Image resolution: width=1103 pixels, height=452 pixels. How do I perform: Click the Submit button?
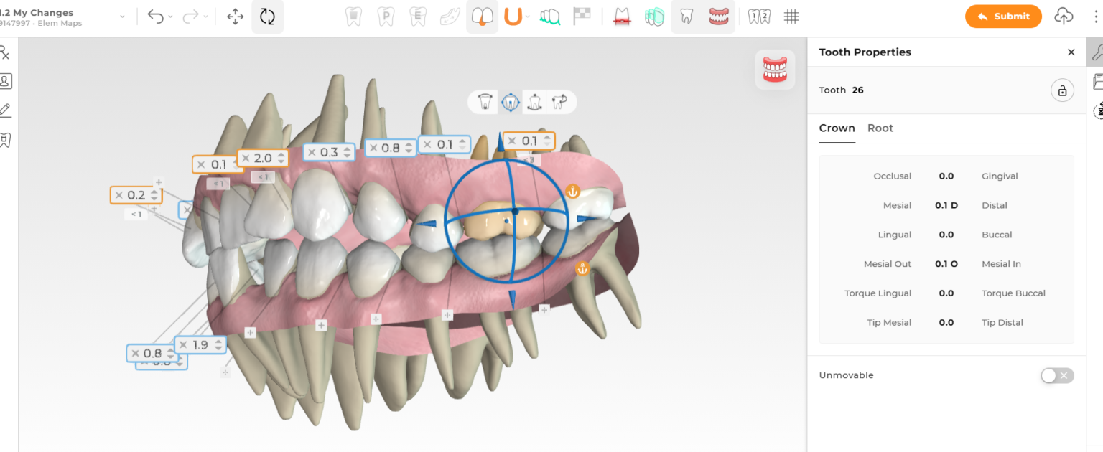(1003, 16)
